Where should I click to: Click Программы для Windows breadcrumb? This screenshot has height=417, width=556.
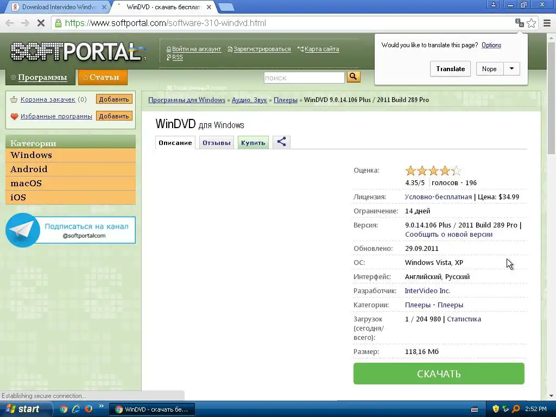click(187, 100)
